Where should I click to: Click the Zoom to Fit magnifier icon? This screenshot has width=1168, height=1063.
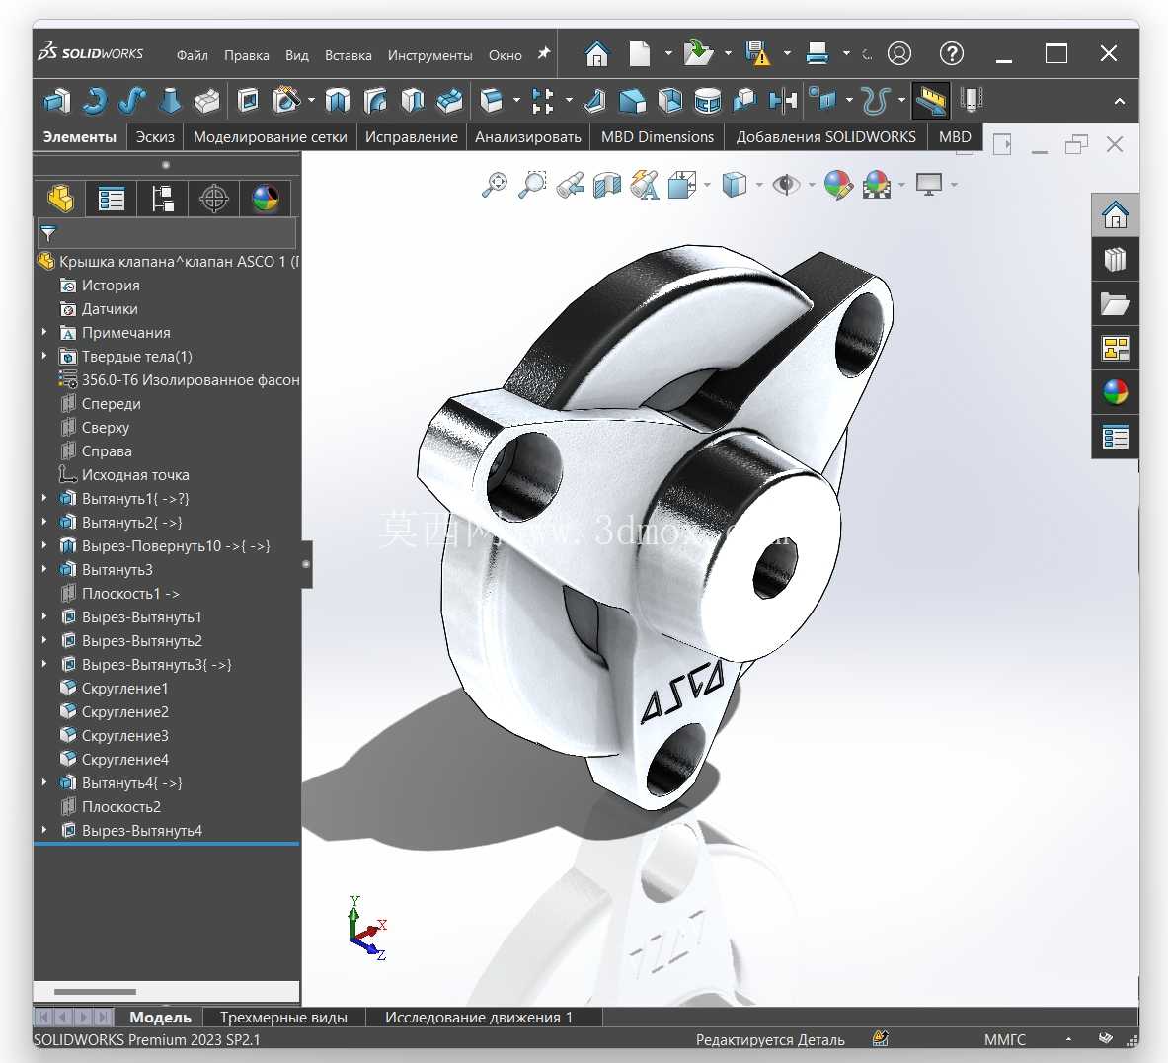click(495, 184)
